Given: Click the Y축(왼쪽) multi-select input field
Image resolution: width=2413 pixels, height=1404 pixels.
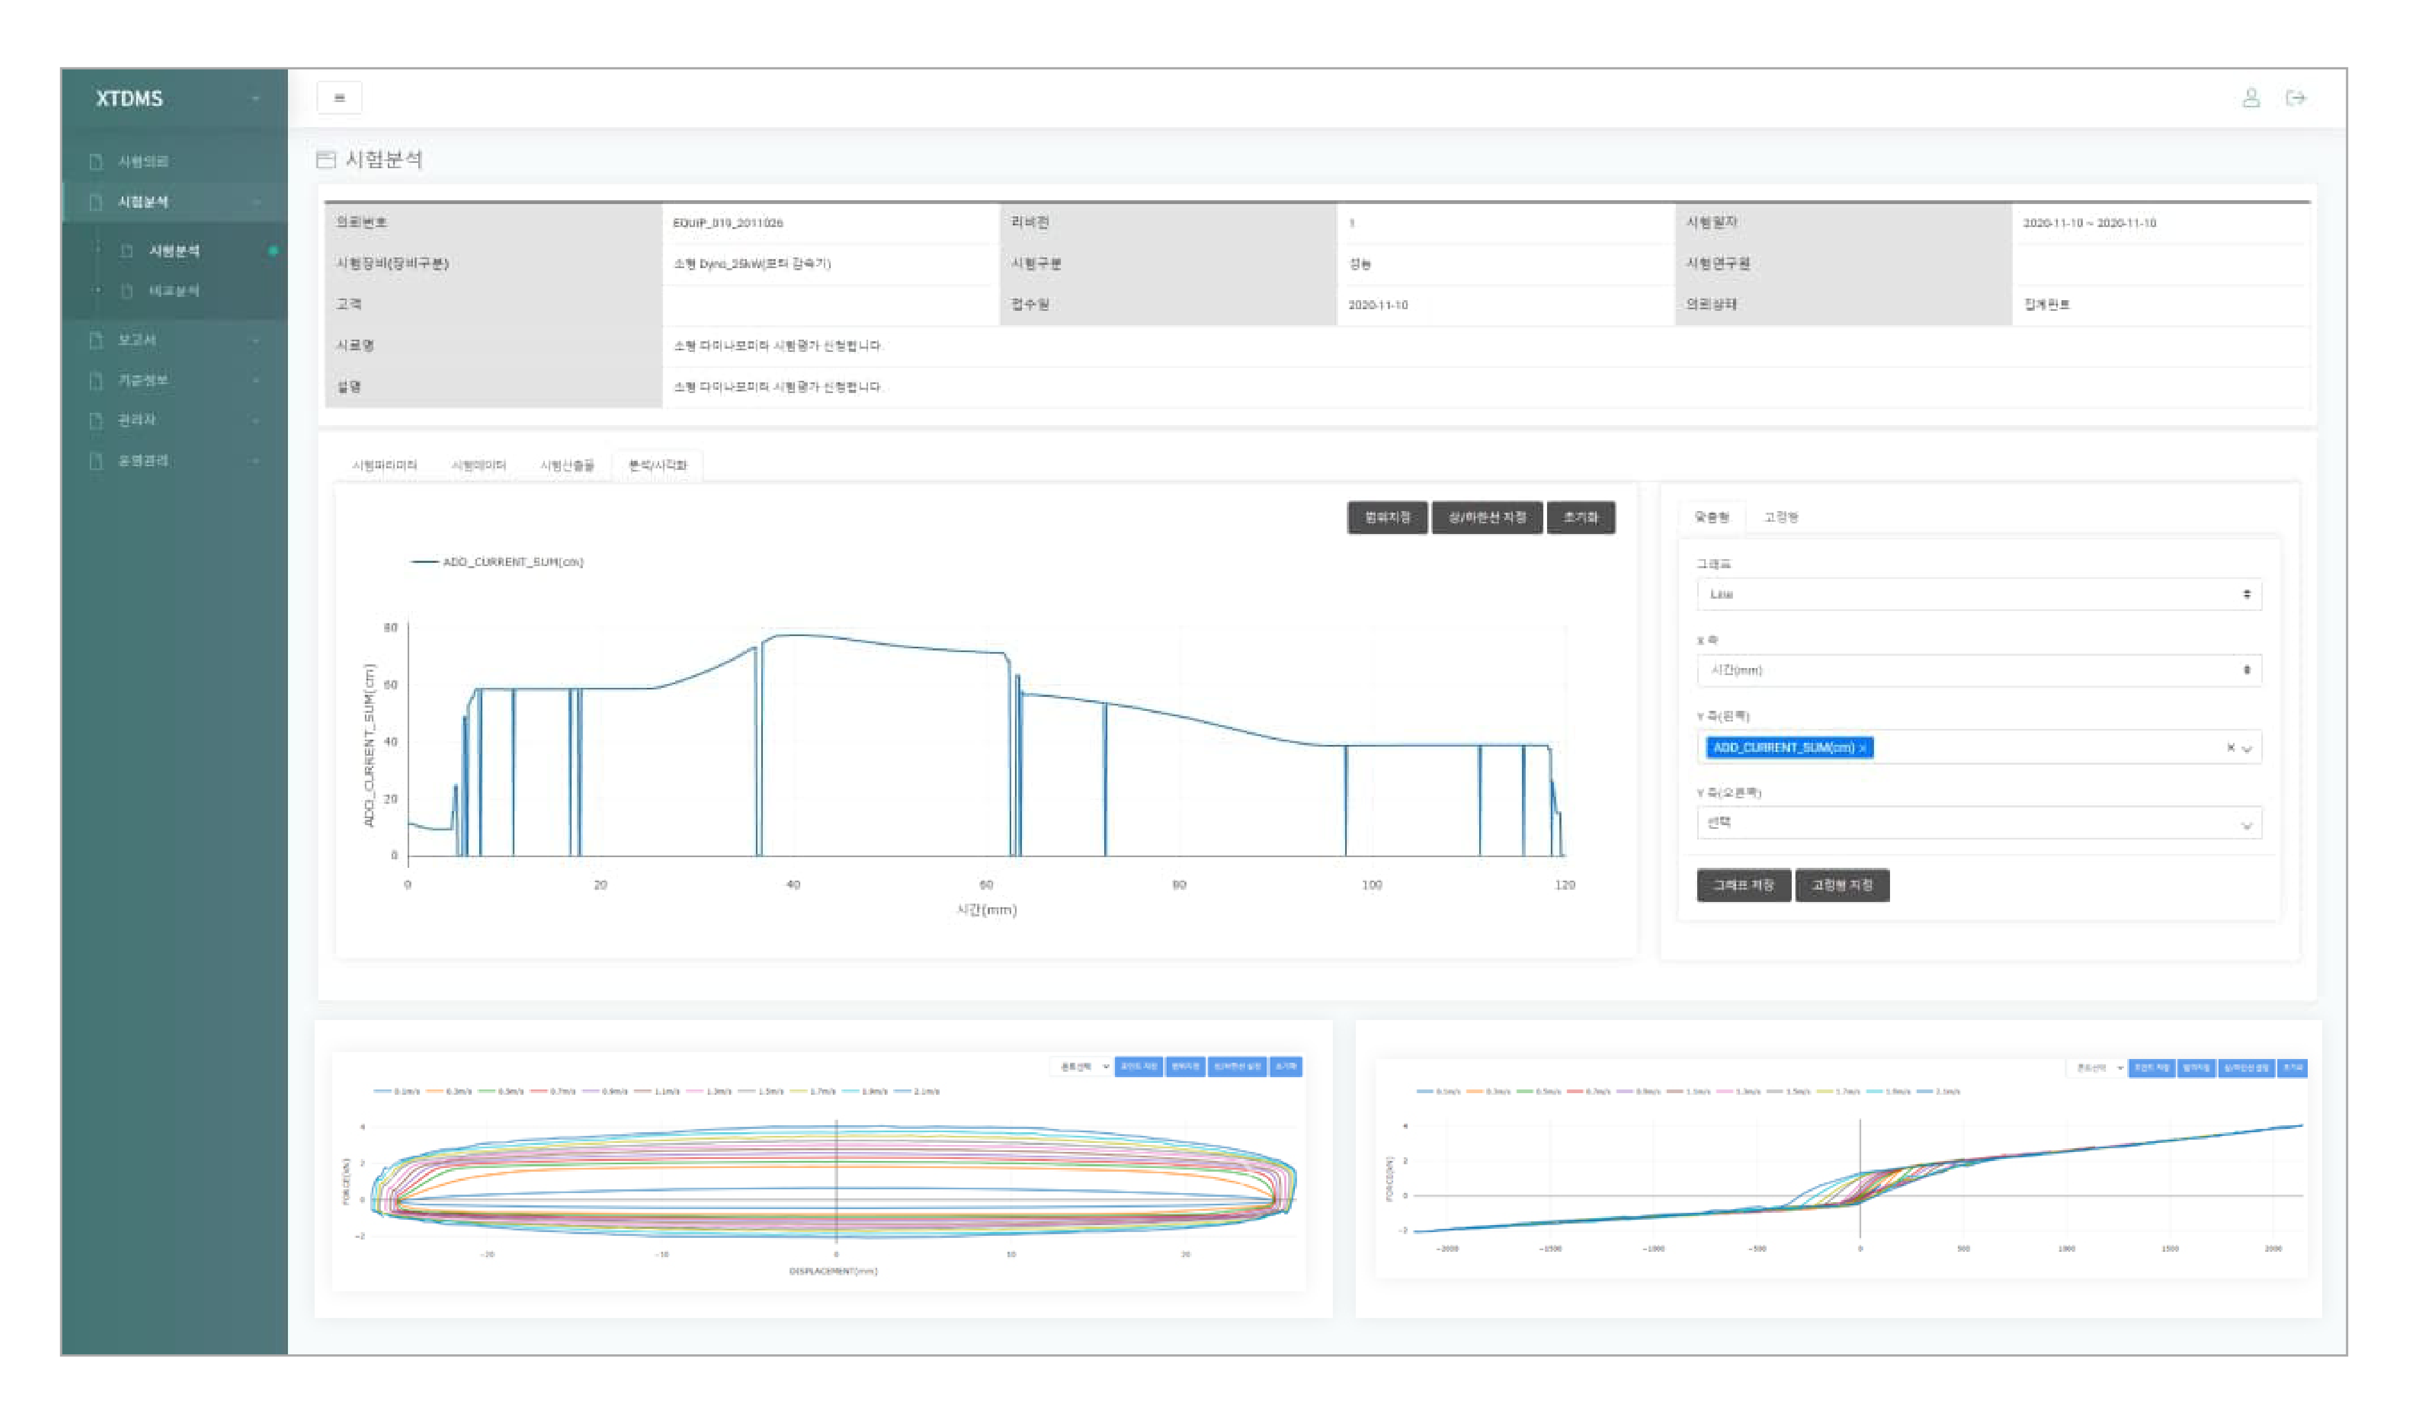Looking at the screenshot, I should pos(1978,748).
